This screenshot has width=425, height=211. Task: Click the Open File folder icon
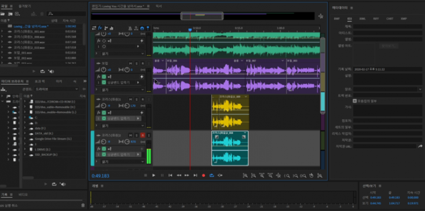click(3, 14)
